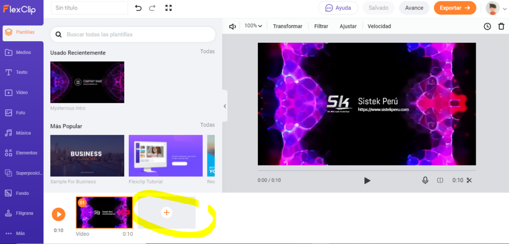Open the Filigrana watermark tab

22,213
